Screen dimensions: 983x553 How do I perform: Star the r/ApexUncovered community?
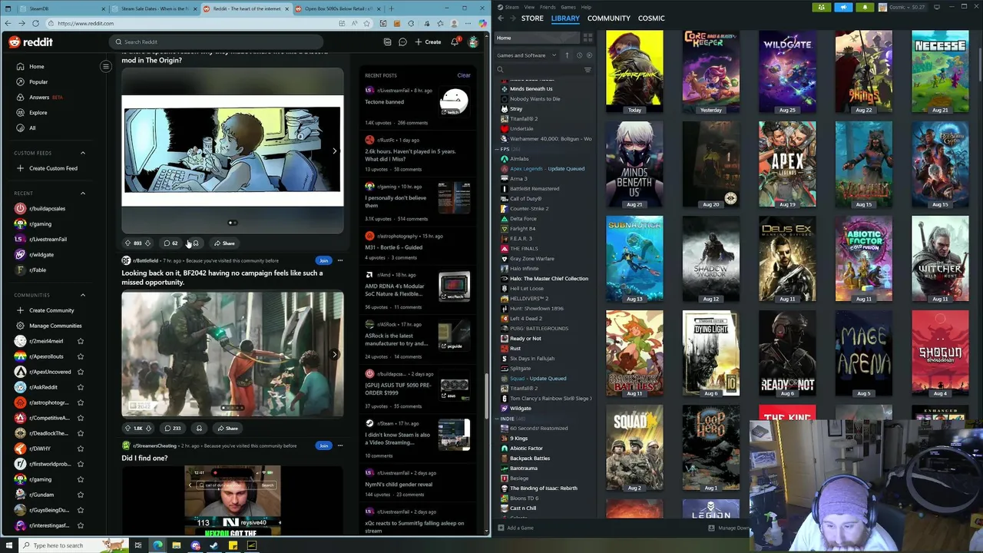[81, 372]
